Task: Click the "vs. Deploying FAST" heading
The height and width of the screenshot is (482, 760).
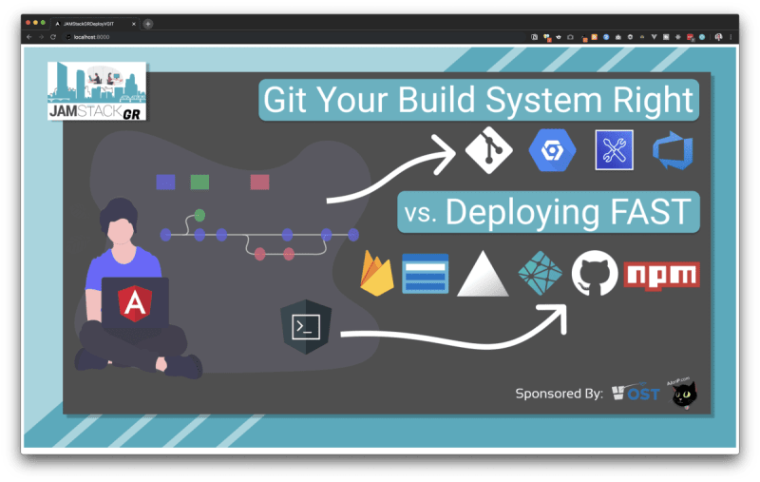Action: point(548,212)
